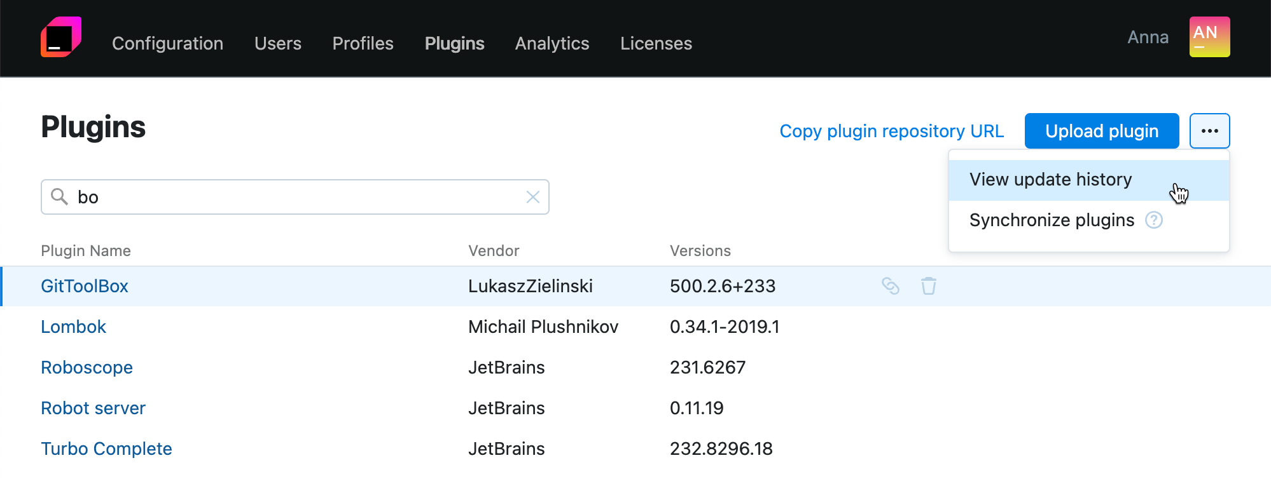Click the JetBrains IDE Services logo
Image resolution: width=1271 pixels, height=479 pixels.
pos(61,37)
